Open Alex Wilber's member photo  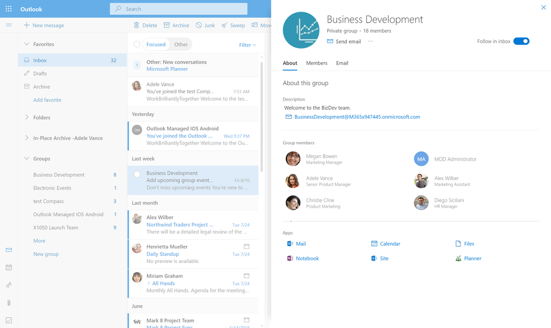pos(421,181)
